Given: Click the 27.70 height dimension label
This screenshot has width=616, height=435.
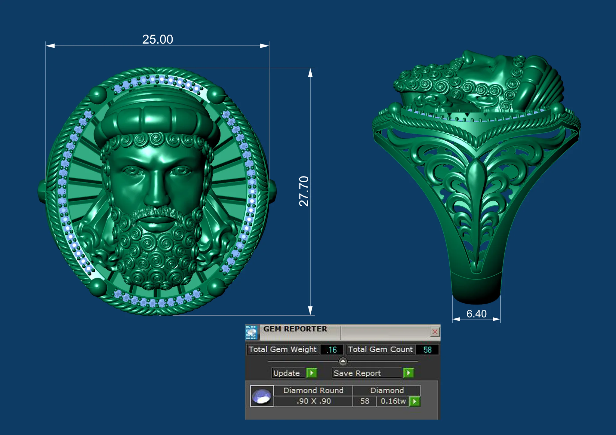Looking at the screenshot, I should (304, 191).
